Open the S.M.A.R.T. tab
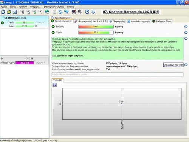 (x=100, y=22)
